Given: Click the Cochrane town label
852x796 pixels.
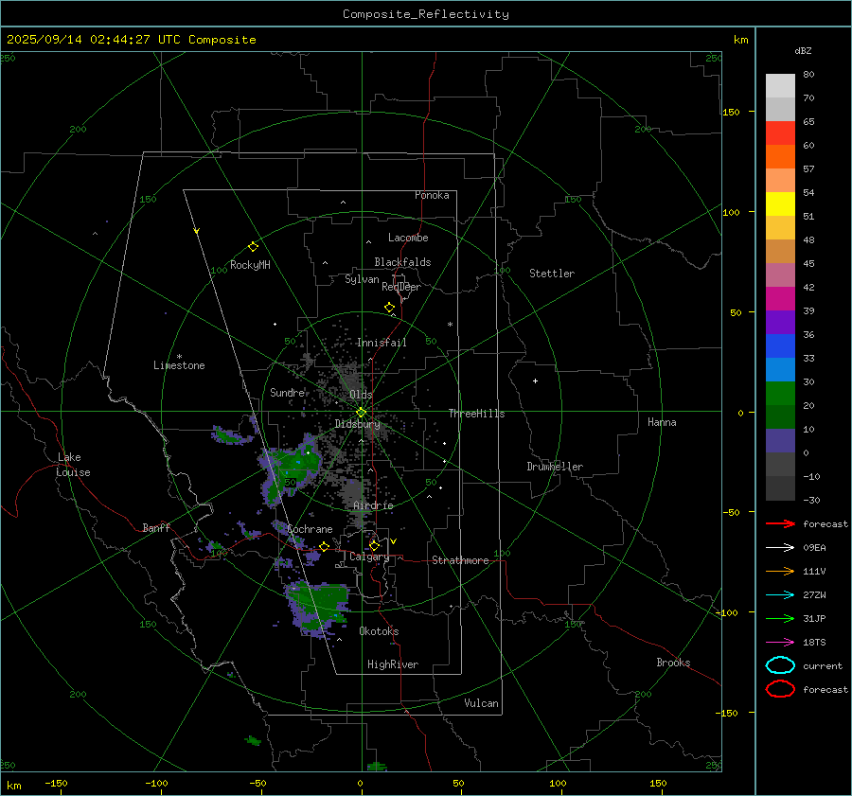Looking at the screenshot, I should 310,529.
